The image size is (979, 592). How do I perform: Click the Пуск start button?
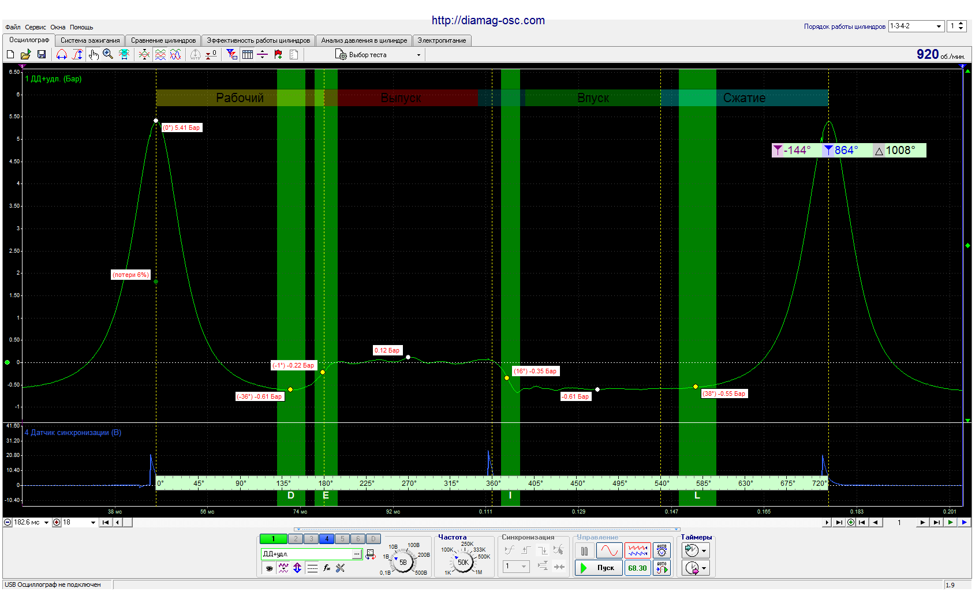click(599, 568)
